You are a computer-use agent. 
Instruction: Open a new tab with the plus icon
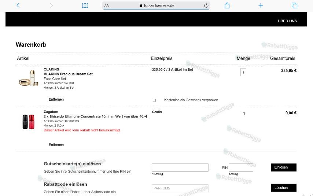pos(261,5)
